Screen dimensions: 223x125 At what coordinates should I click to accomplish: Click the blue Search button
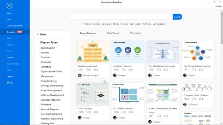coord(177,17)
